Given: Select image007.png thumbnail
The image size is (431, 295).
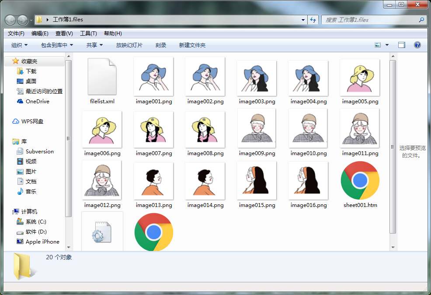Looking at the screenshot, I should coord(154,129).
